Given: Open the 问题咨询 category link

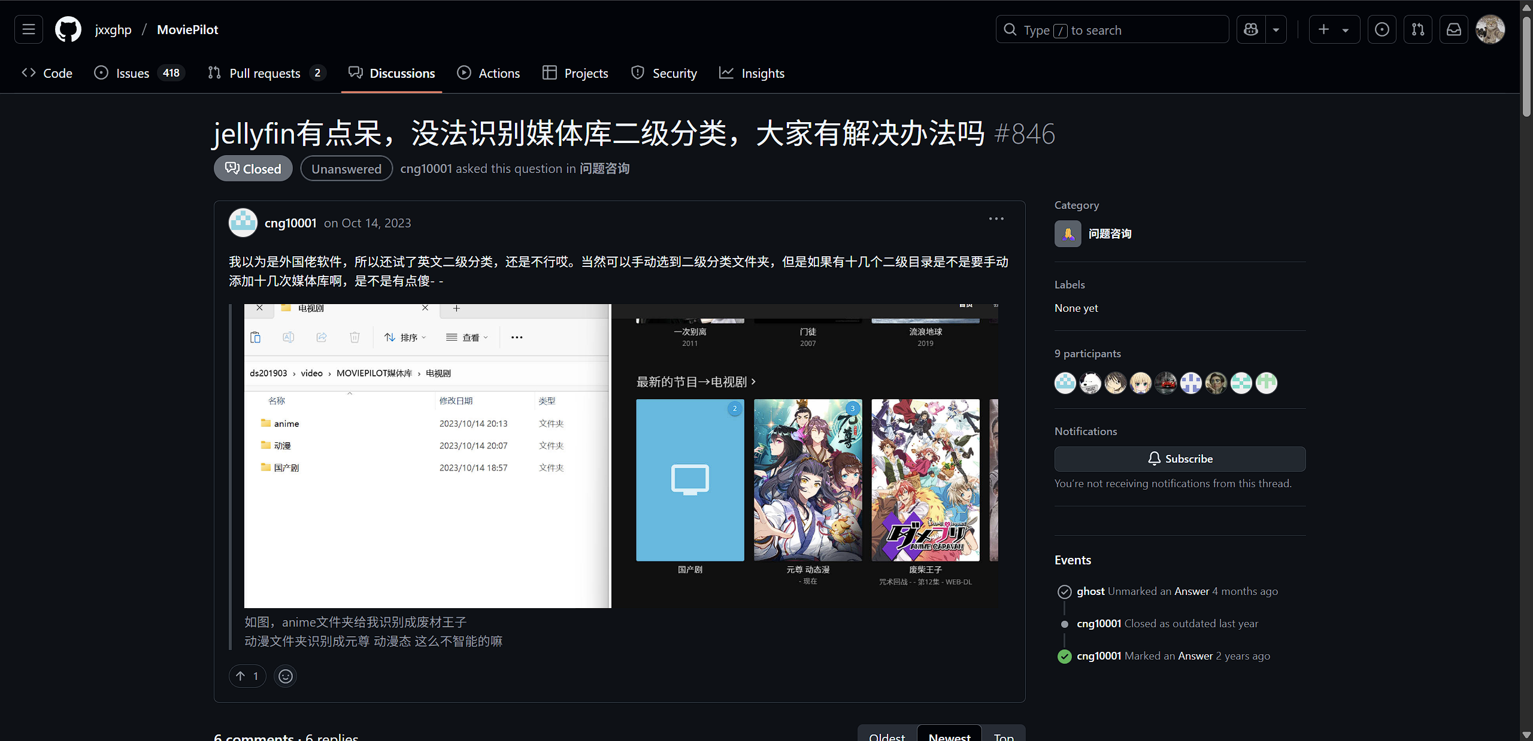Looking at the screenshot, I should point(1110,233).
